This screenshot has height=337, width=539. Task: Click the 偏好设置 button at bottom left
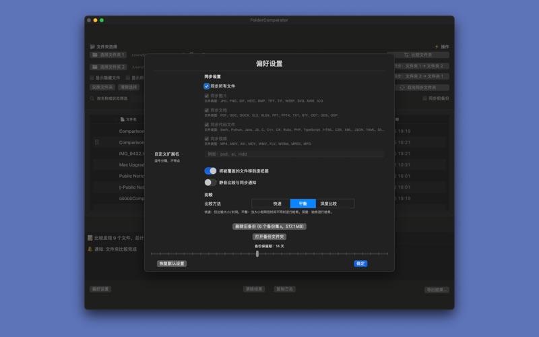100,289
